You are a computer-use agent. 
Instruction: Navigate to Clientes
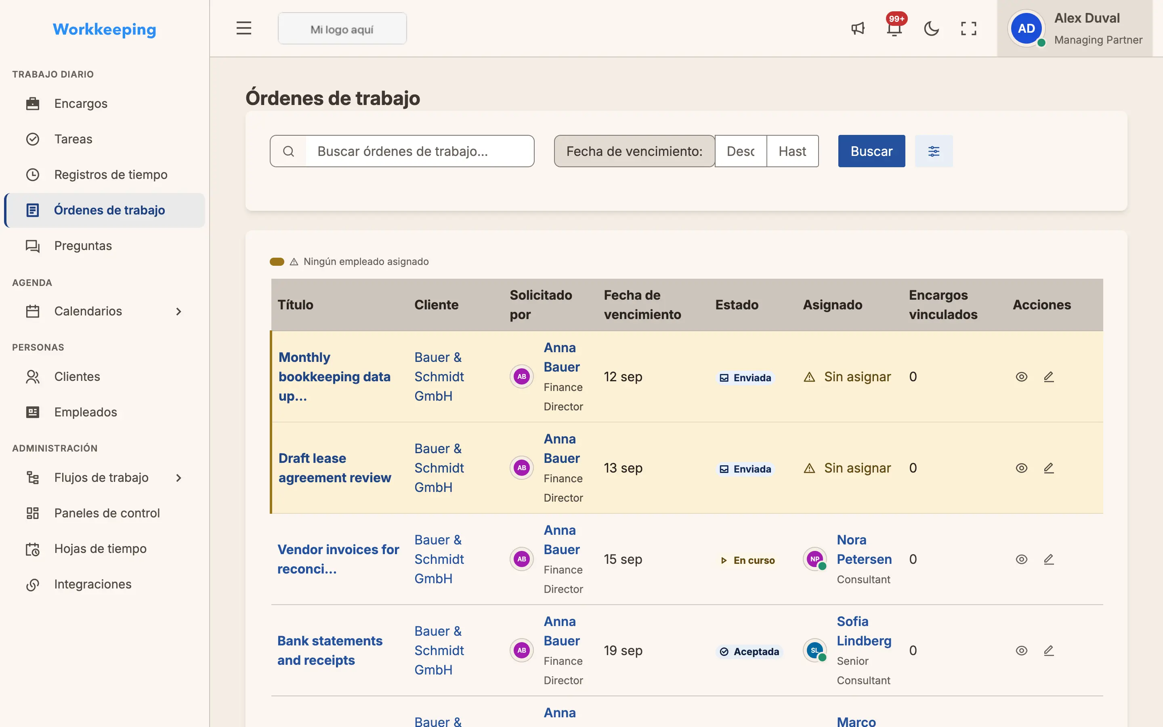105,376
